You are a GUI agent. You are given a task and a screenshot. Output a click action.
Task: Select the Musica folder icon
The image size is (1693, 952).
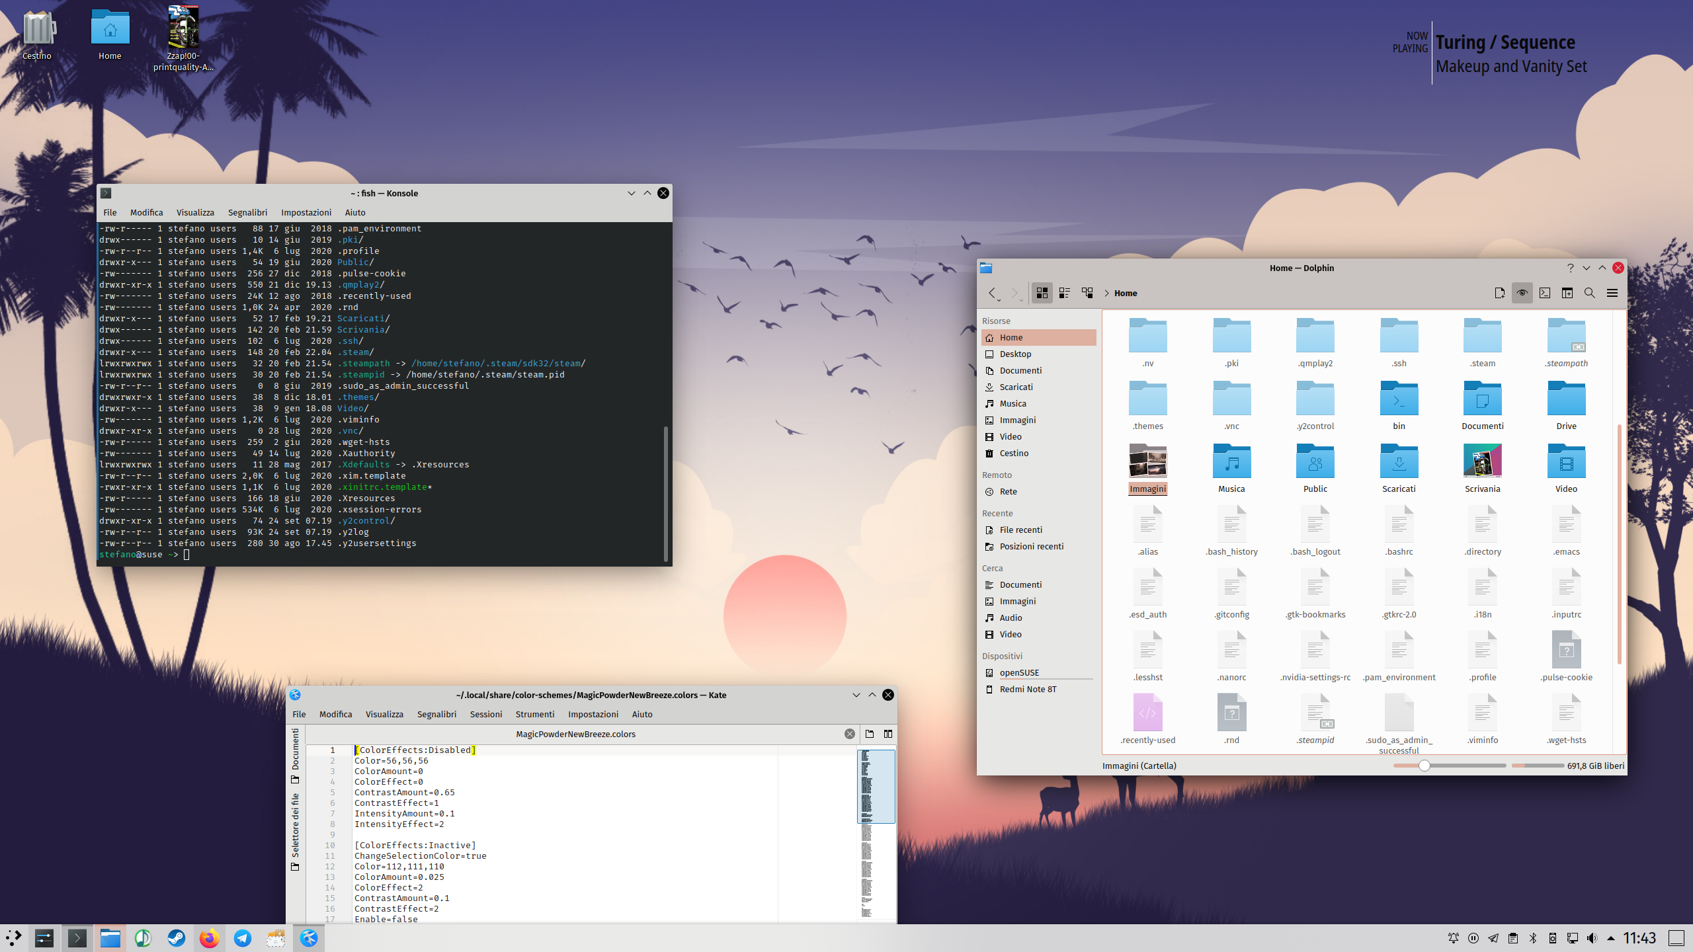tap(1231, 461)
